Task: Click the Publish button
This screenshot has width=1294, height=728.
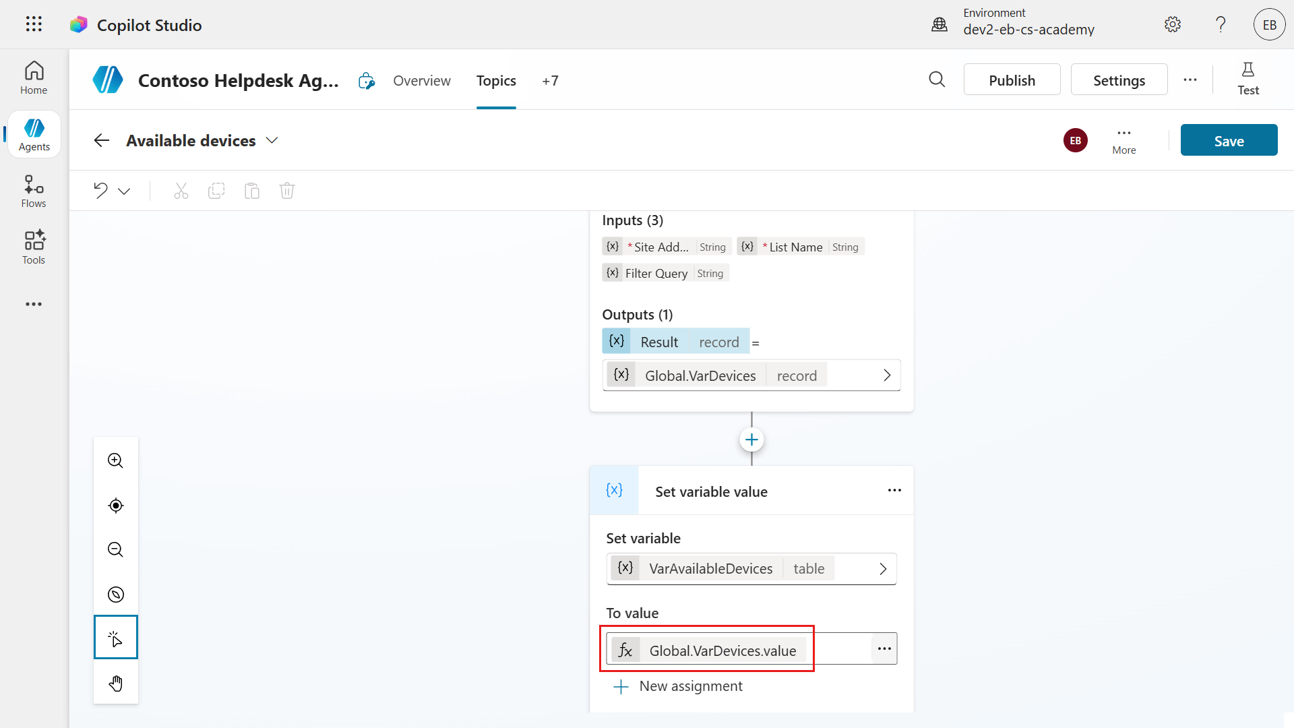Action: (1012, 80)
